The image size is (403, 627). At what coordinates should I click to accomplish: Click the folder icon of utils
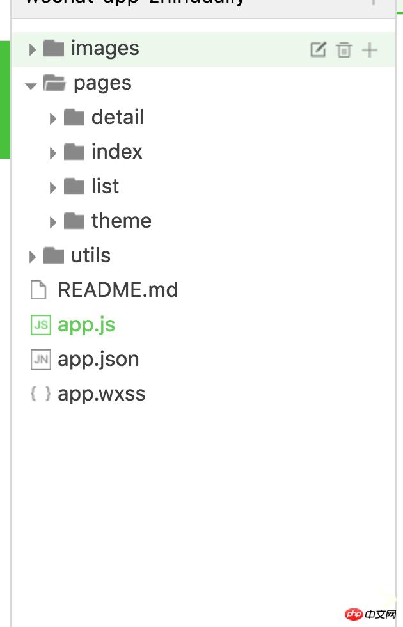(x=54, y=256)
